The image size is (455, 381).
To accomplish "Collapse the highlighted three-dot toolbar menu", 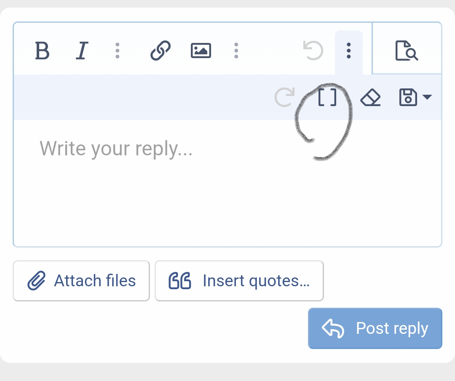I will point(349,51).
